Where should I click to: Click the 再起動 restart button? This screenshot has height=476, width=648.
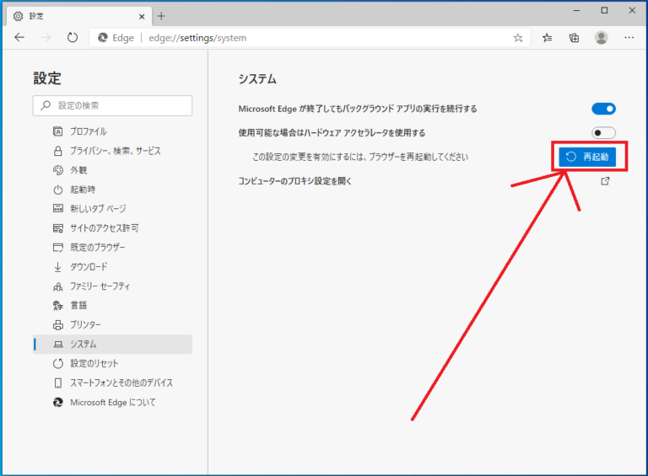(x=587, y=157)
